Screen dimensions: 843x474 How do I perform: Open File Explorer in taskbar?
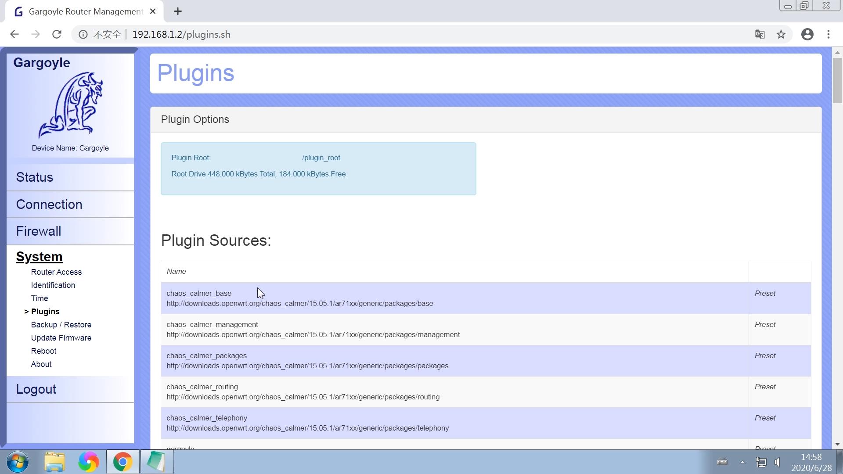click(x=54, y=462)
